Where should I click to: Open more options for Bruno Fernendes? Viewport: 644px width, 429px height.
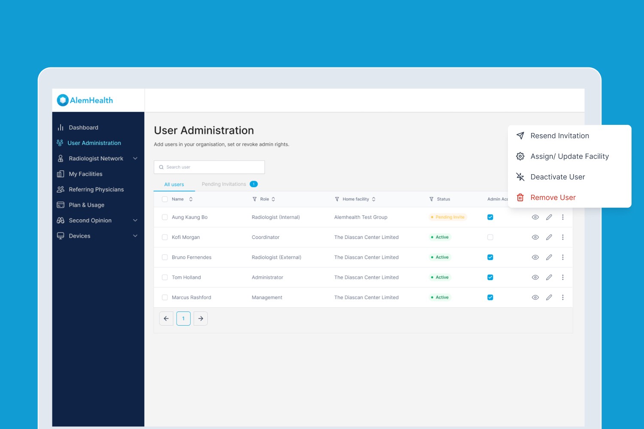pos(563,257)
